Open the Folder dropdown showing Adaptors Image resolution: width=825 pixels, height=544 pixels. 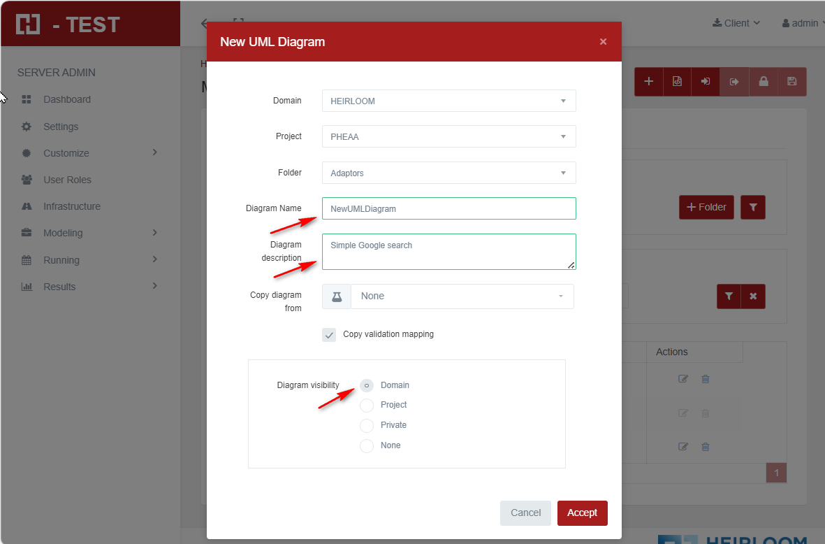(448, 173)
